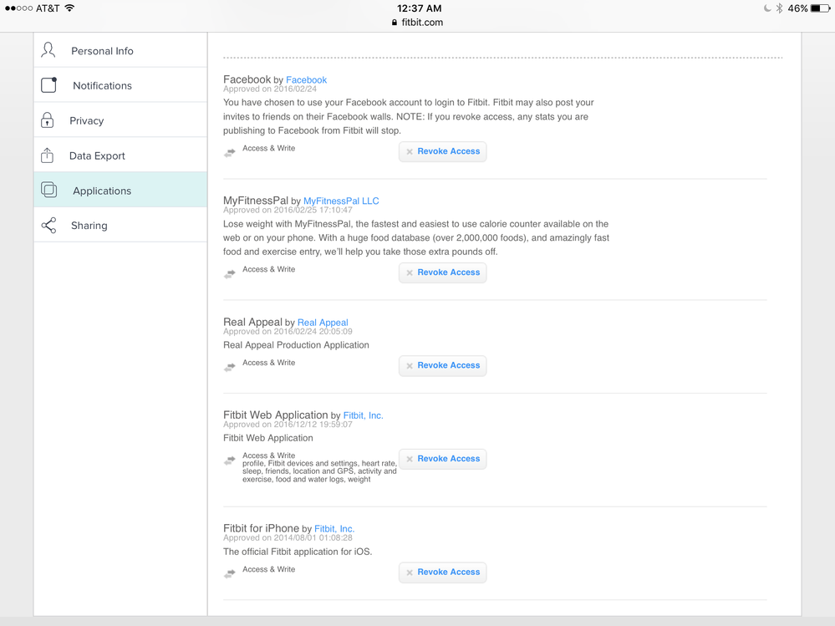Click 'Approved on 2016/02/24 20:05:09' text
This screenshot has width=835, height=626.
point(288,331)
